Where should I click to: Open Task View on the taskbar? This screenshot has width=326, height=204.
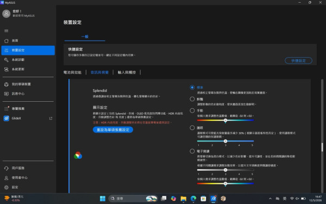164,199
